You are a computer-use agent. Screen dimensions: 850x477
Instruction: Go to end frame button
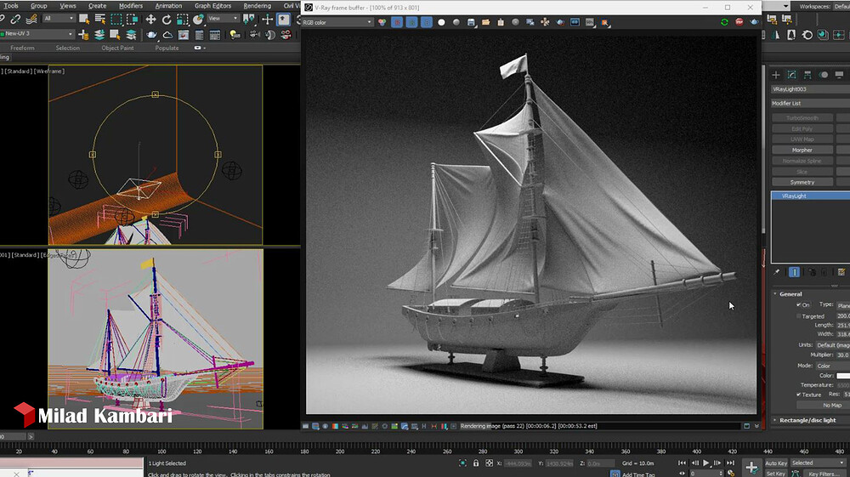point(730,463)
